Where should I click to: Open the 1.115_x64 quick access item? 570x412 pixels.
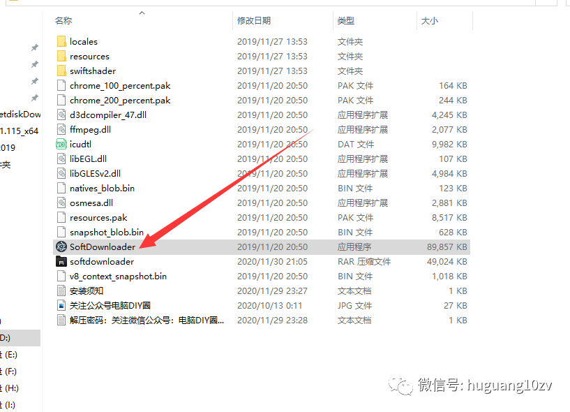click(20, 131)
